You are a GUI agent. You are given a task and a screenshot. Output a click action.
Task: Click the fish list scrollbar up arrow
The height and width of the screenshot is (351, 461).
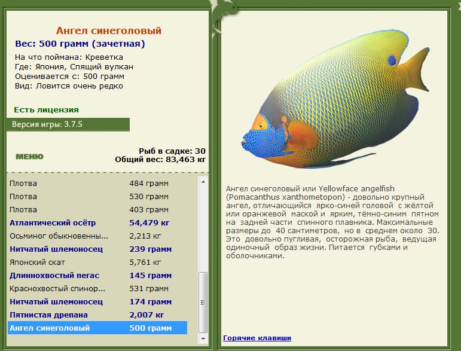tap(203, 182)
